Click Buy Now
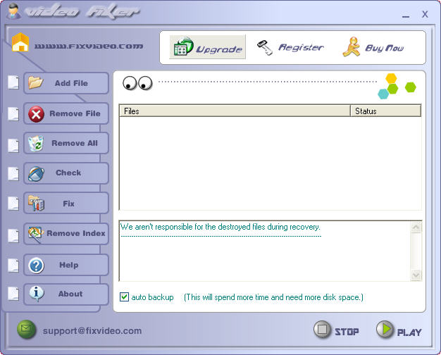The height and width of the screenshot is (355, 441). [372, 48]
